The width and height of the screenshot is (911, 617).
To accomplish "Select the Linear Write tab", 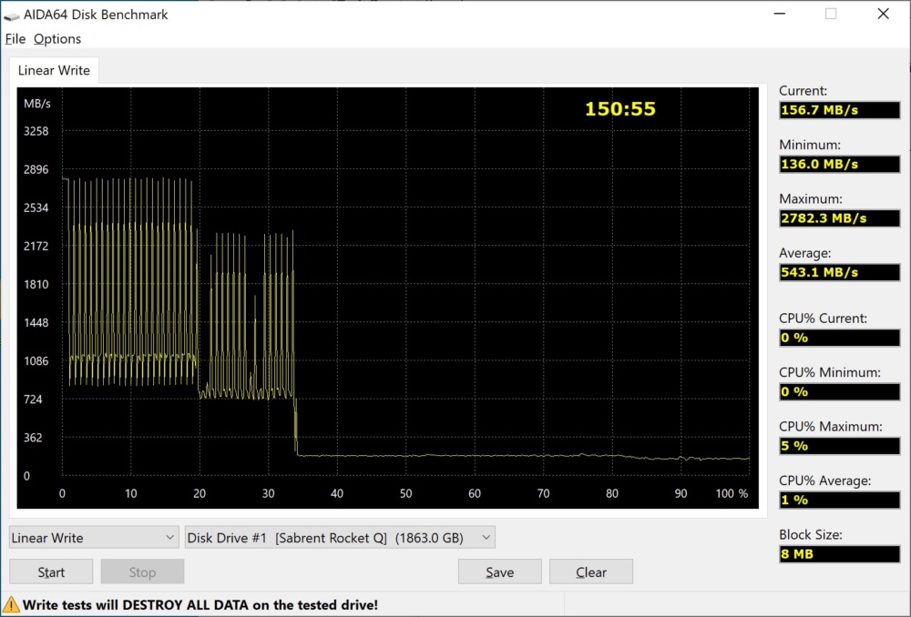I will (x=54, y=70).
